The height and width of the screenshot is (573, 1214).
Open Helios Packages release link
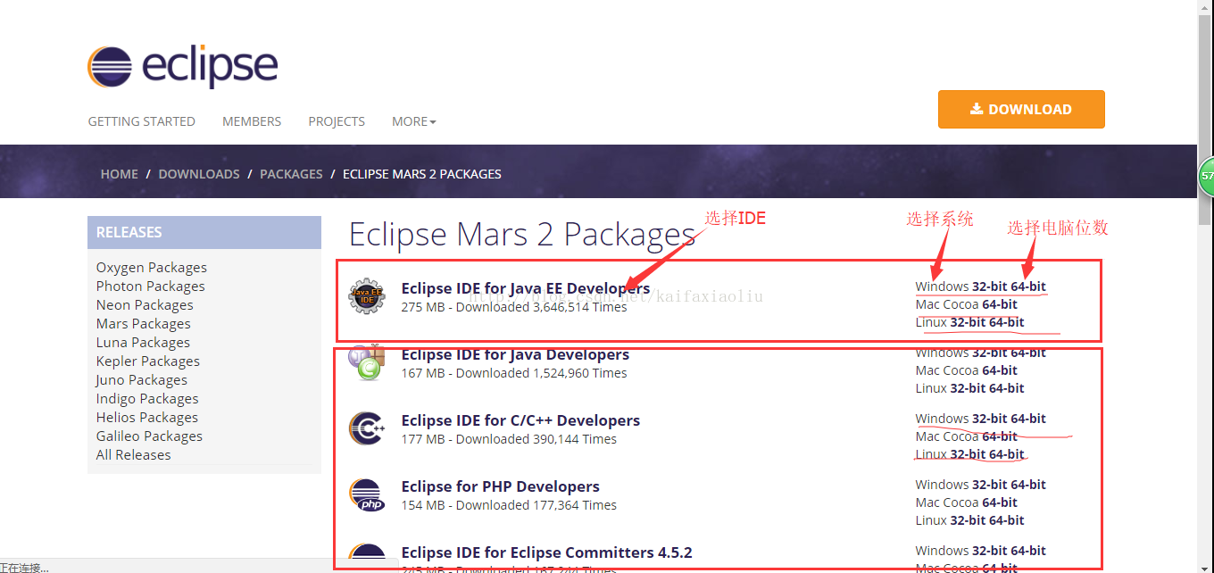coord(147,418)
